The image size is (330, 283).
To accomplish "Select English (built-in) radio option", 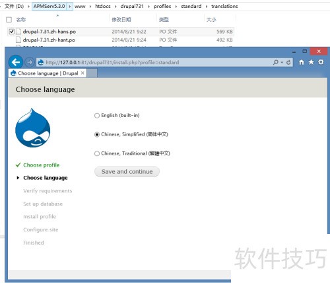I will coord(97,116).
